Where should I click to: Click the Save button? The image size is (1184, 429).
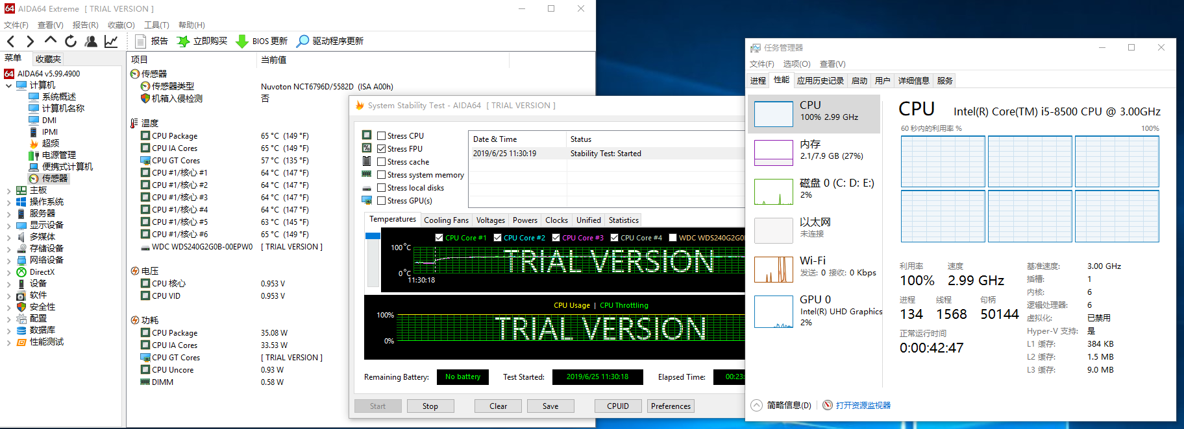[x=550, y=406]
